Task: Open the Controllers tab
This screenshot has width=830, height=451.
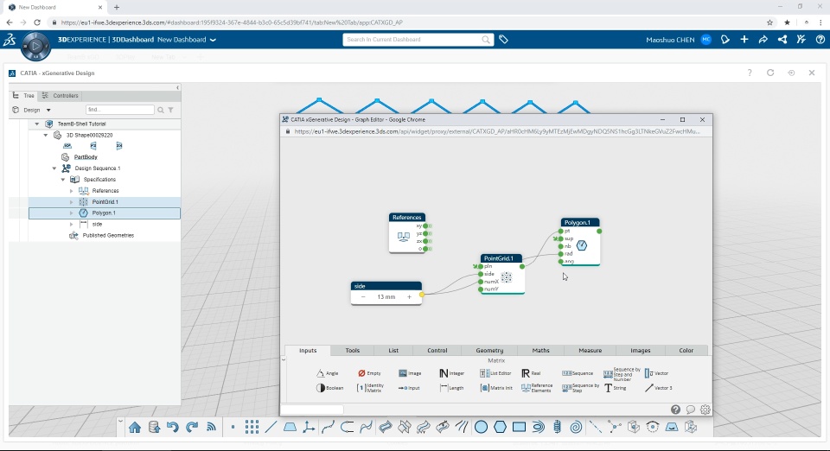Action: [x=61, y=96]
